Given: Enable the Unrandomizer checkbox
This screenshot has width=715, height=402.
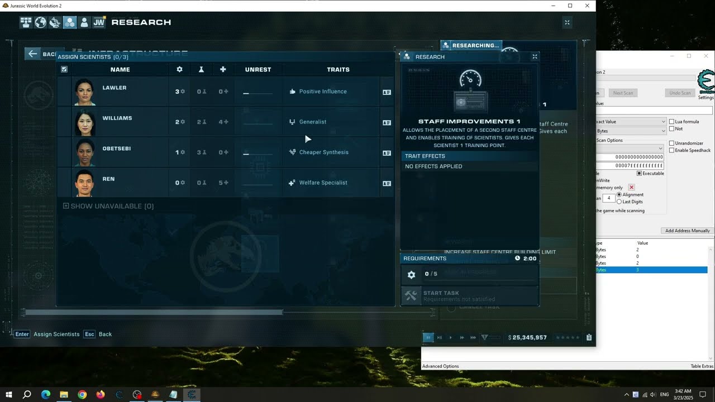Looking at the screenshot, I should click(x=672, y=143).
